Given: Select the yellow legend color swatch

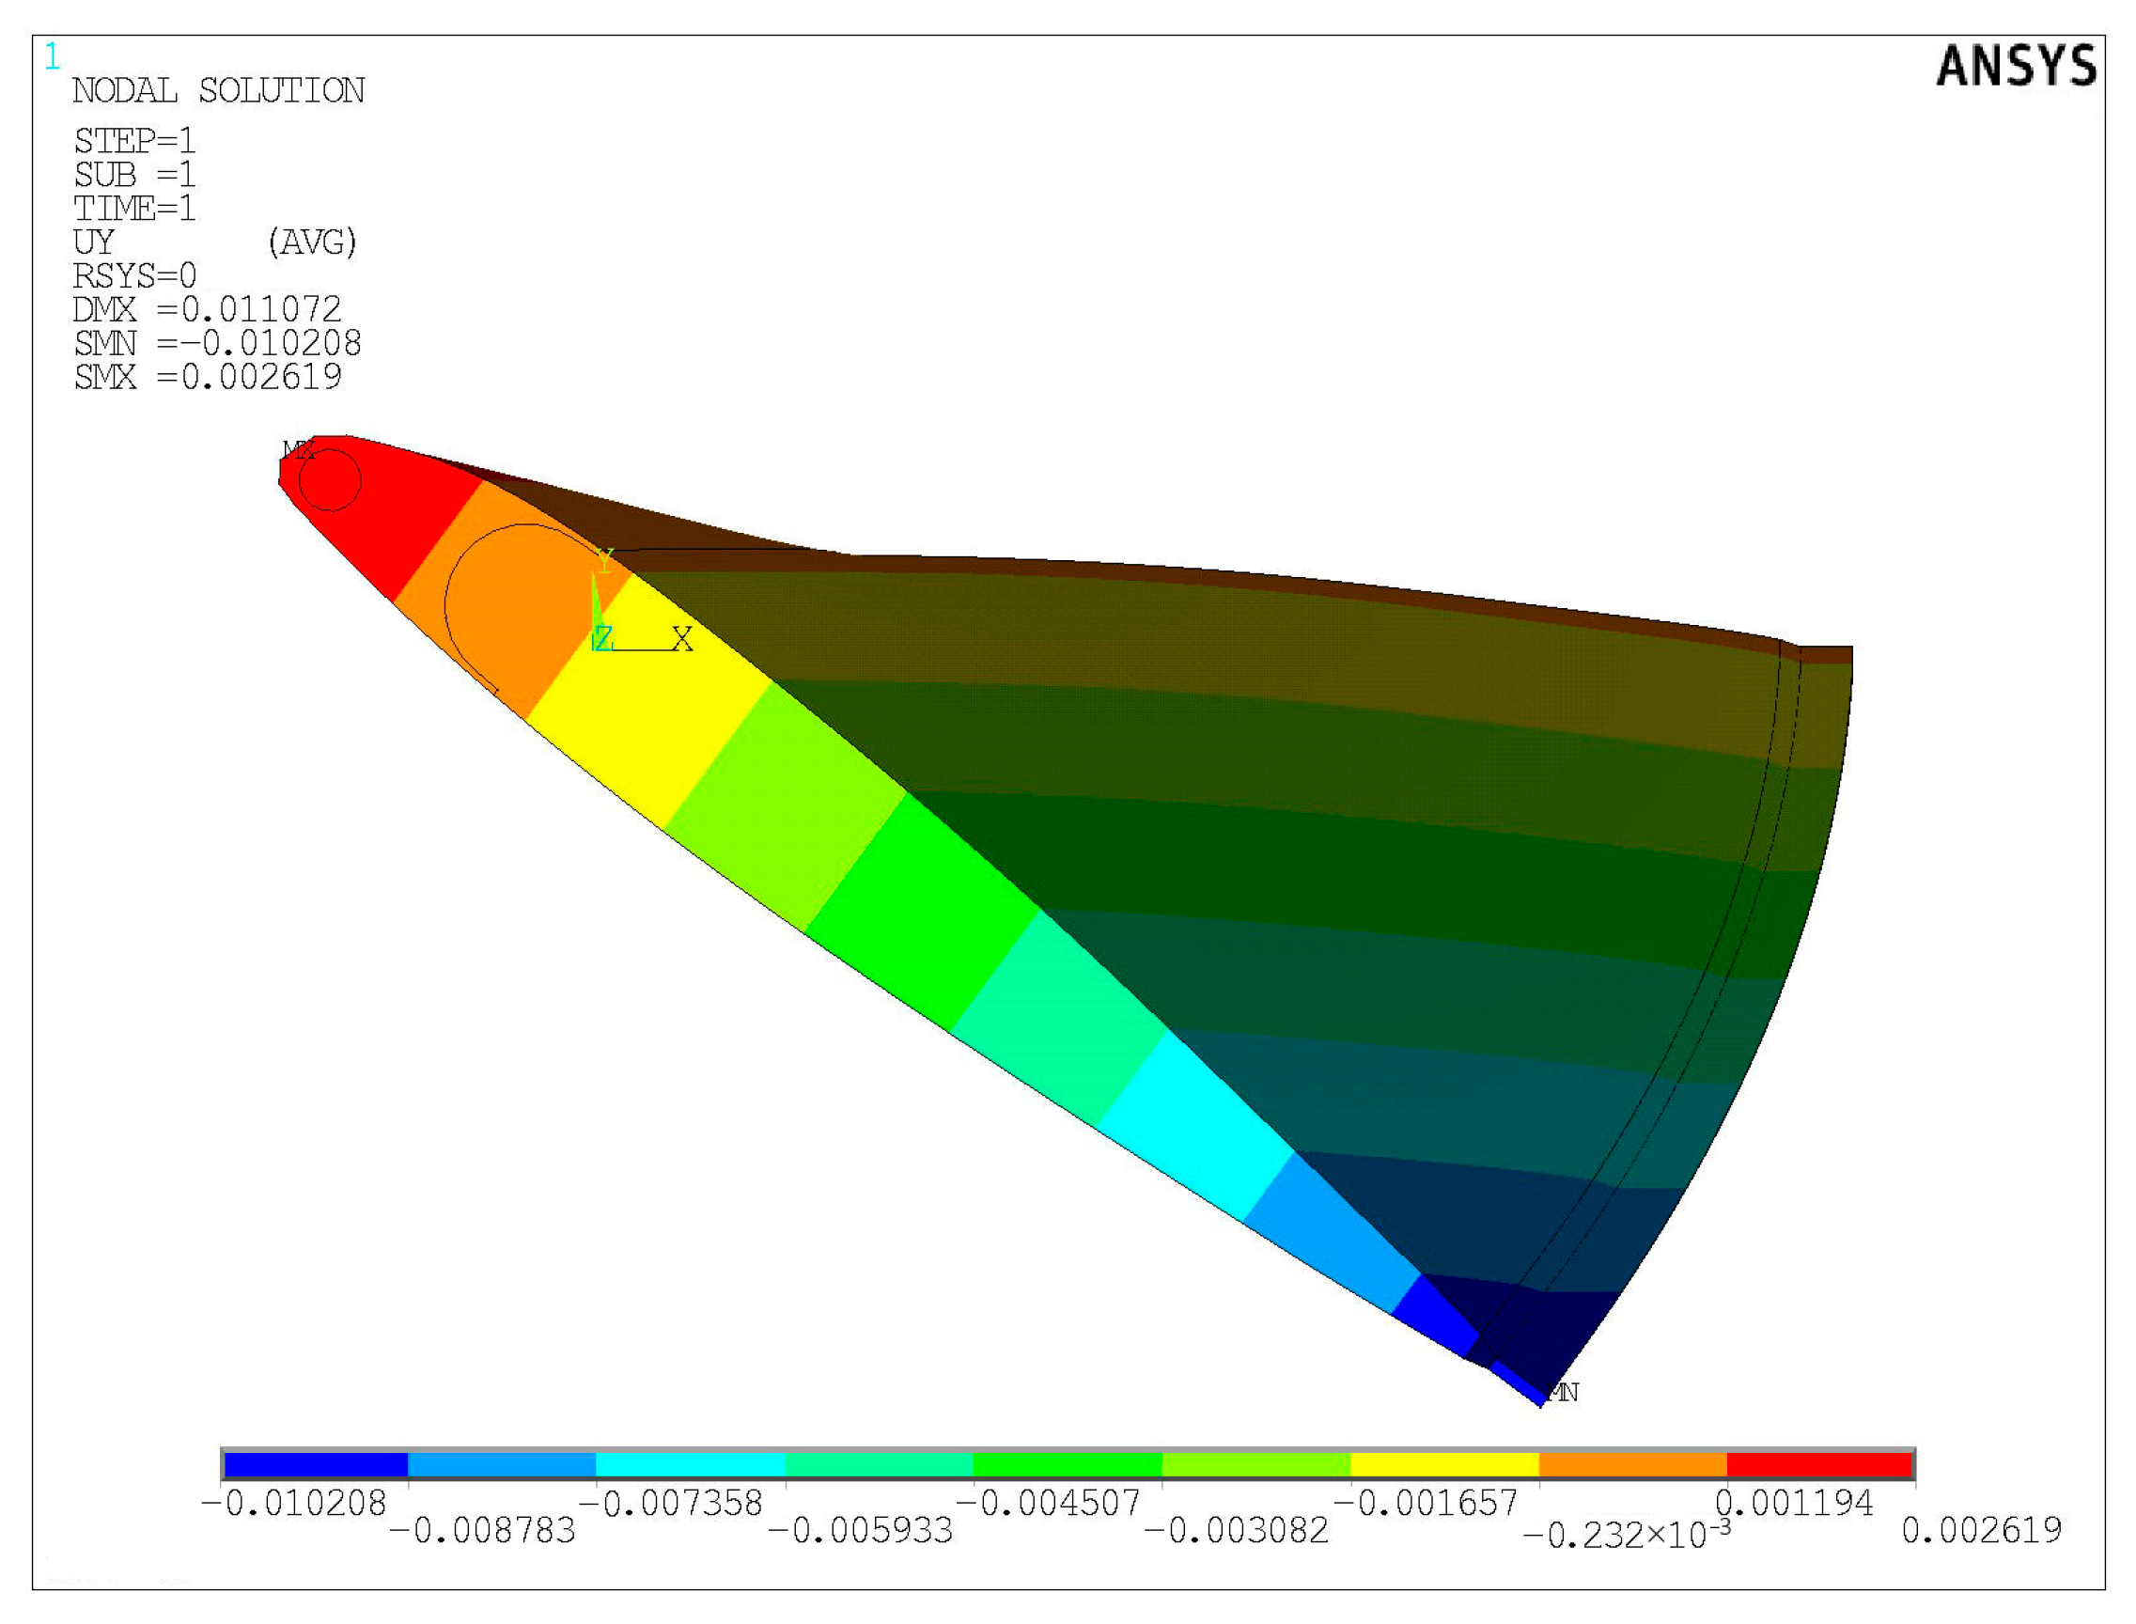Looking at the screenshot, I should coord(1443,1464).
